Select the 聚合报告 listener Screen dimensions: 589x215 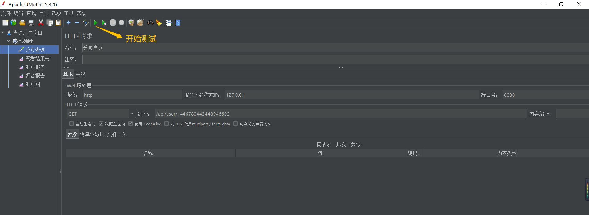tap(35, 75)
